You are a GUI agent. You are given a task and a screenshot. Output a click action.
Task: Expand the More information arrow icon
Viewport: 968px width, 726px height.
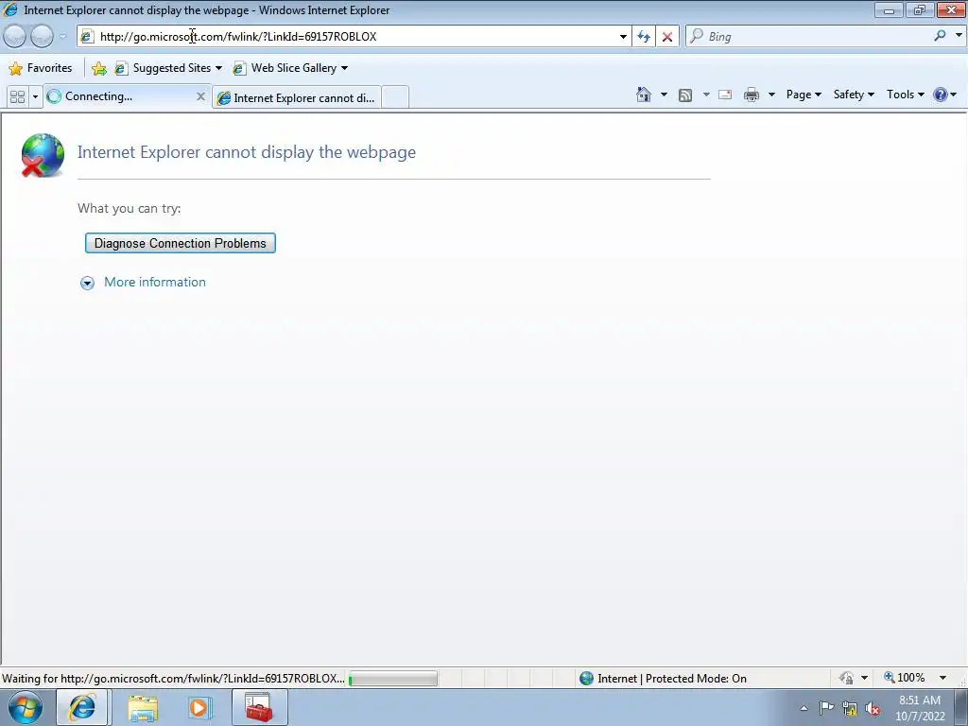[x=87, y=283]
